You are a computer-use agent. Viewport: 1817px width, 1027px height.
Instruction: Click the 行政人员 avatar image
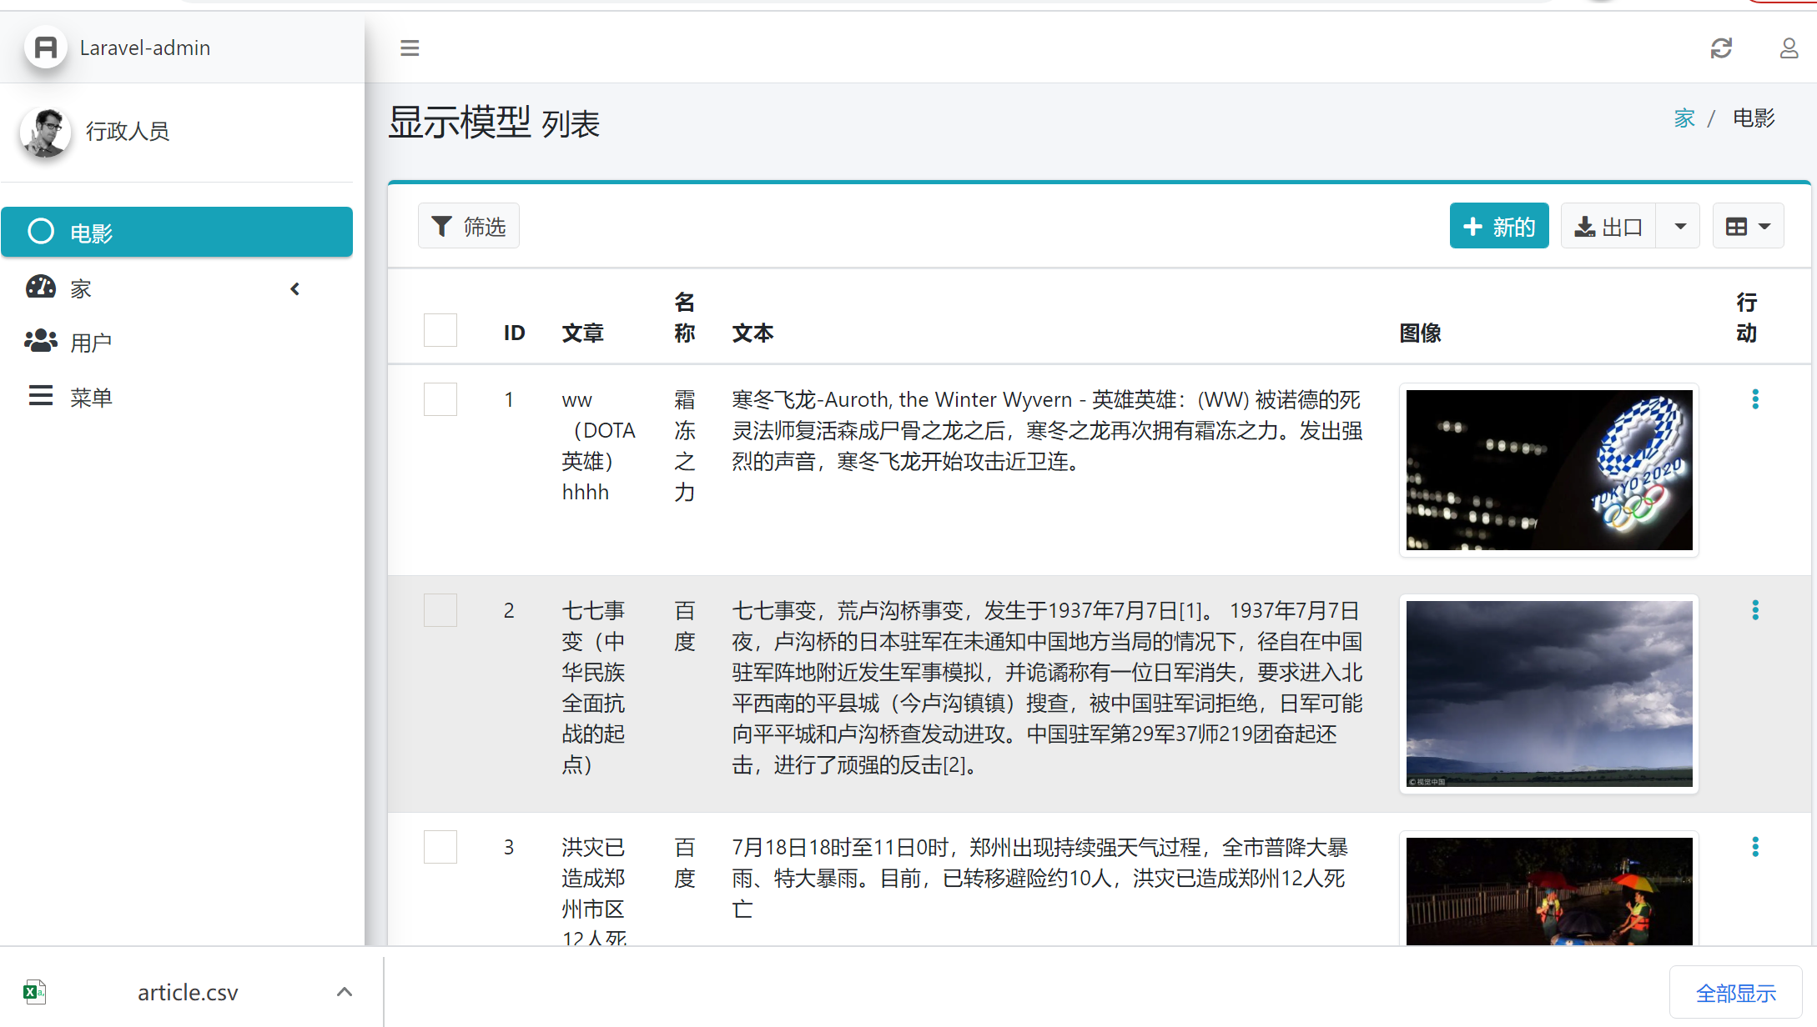coord(46,132)
